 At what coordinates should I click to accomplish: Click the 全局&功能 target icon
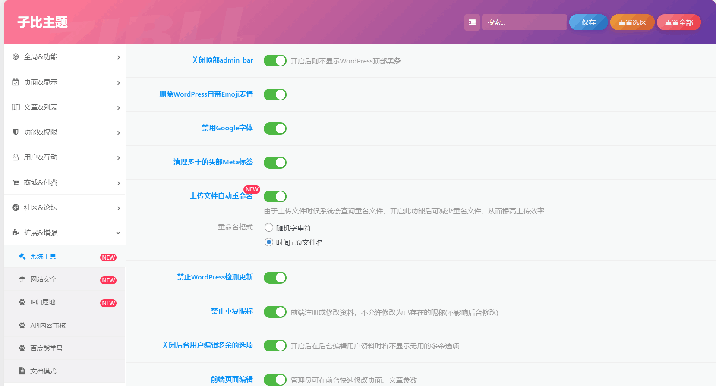click(x=16, y=56)
